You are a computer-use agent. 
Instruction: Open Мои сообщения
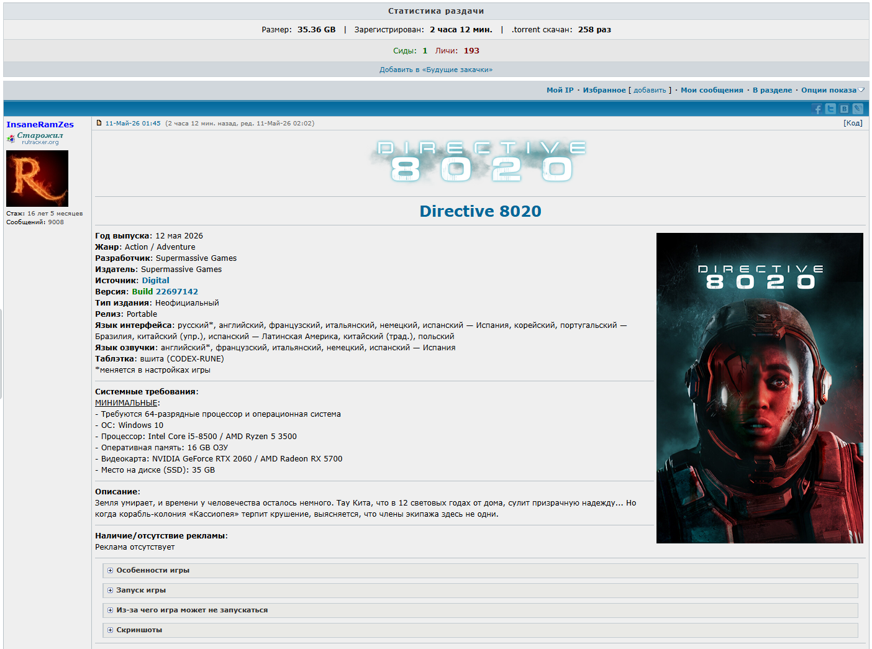pyautogui.click(x=712, y=90)
